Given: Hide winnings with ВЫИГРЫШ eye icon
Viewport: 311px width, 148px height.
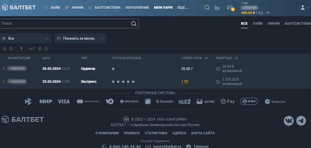Looking at the screenshot, I should 236,58.
